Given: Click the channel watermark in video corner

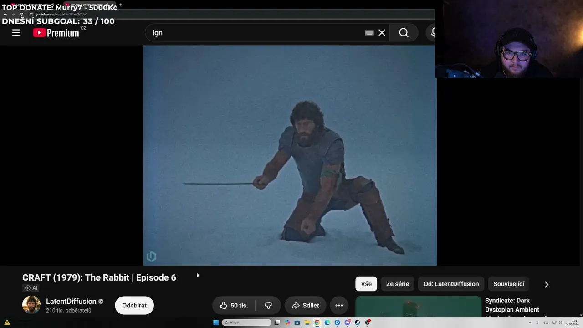Looking at the screenshot, I should [x=151, y=256].
